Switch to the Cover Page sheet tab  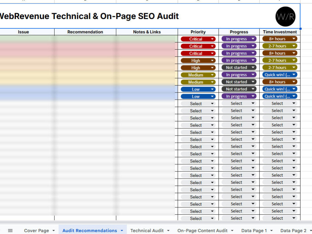click(37, 231)
